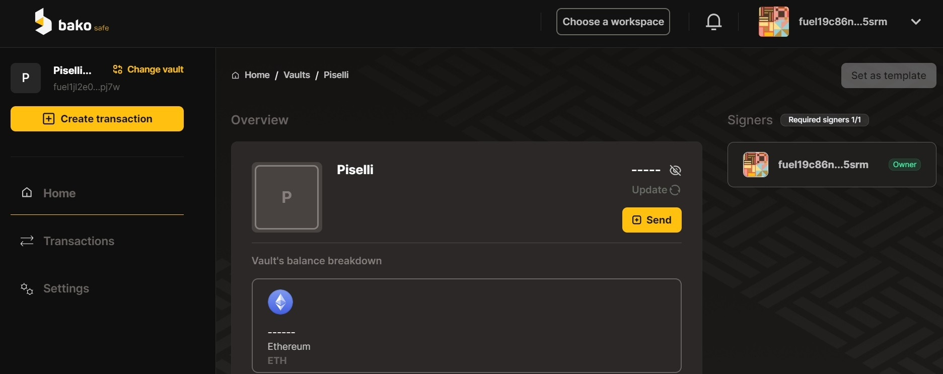Screen dimensions: 943x374
Task: Open the notifications bell
Action: (x=713, y=22)
